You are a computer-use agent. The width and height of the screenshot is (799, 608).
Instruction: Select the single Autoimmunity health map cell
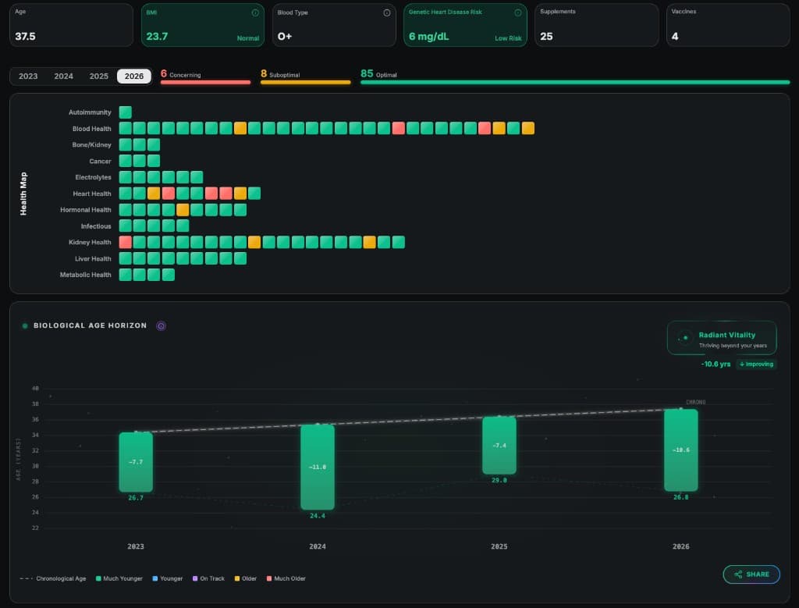click(x=126, y=112)
